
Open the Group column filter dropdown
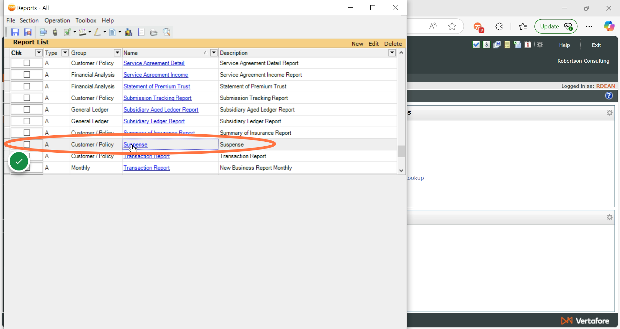[117, 53]
